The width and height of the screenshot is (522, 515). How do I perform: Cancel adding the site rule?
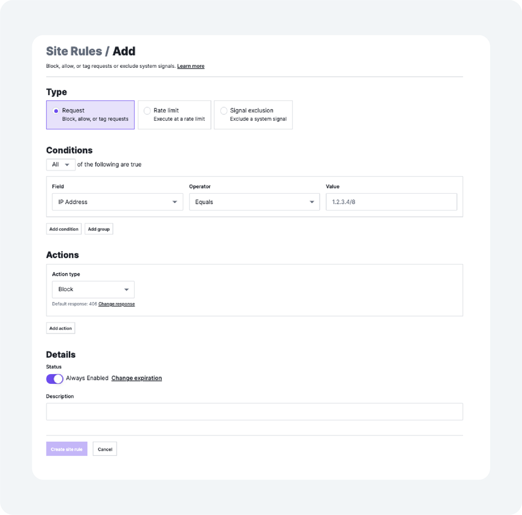105,449
